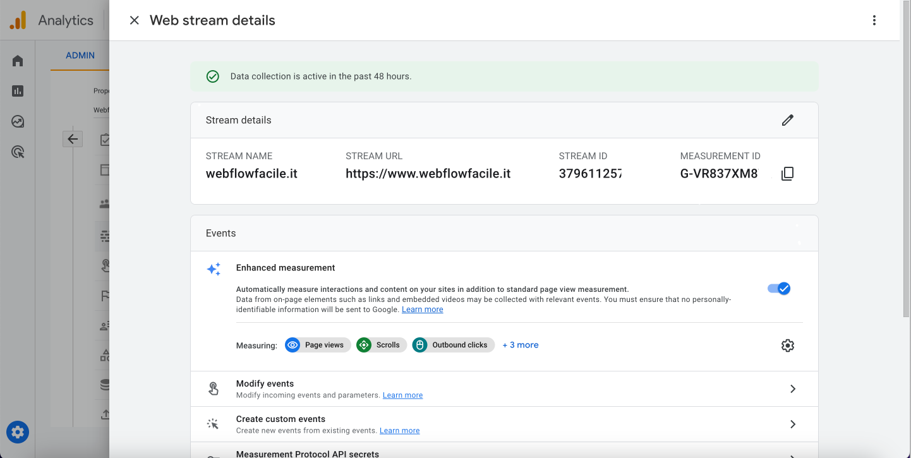Viewport: 911px width, 458px height.
Task: Toggle Enhanced measurement switch off
Action: pyautogui.click(x=779, y=289)
